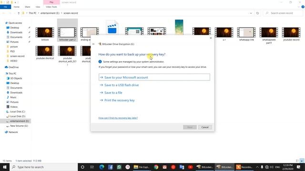Screen dimensions: 305x171
Task: Open YouTube icon on taskbar
Action: tap(190, 167)
